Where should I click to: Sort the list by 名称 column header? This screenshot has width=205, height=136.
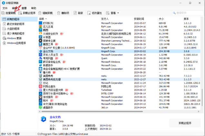pos(41,19)
